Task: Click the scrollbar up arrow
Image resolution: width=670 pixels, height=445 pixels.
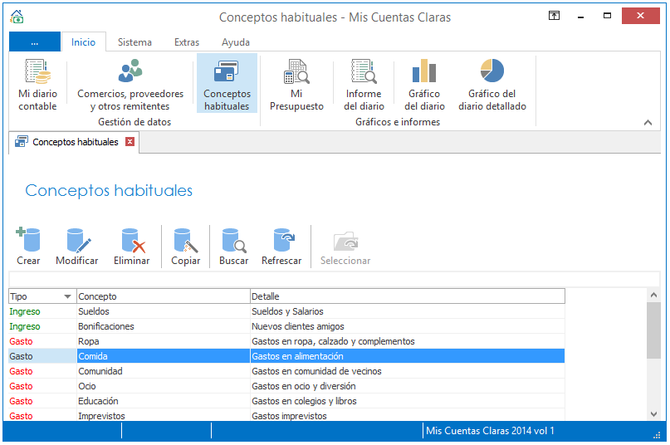Action: (653, 295)
